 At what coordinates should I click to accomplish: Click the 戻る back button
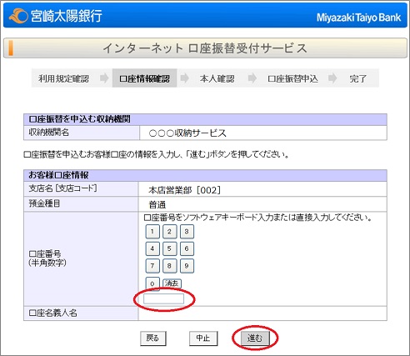153,338
